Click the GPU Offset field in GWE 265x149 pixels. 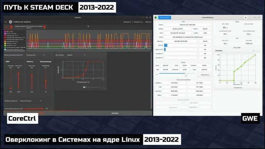[205, 103]
